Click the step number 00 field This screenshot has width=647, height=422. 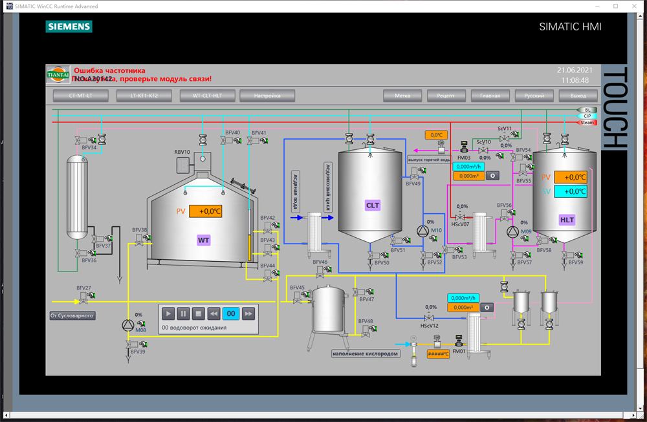(x=231, y=313)
